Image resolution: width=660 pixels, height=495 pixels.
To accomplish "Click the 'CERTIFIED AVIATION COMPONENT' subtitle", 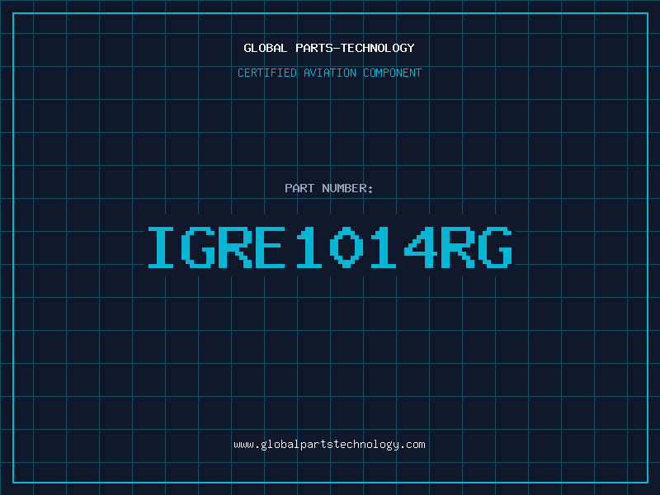I will [x=329, y=73].
